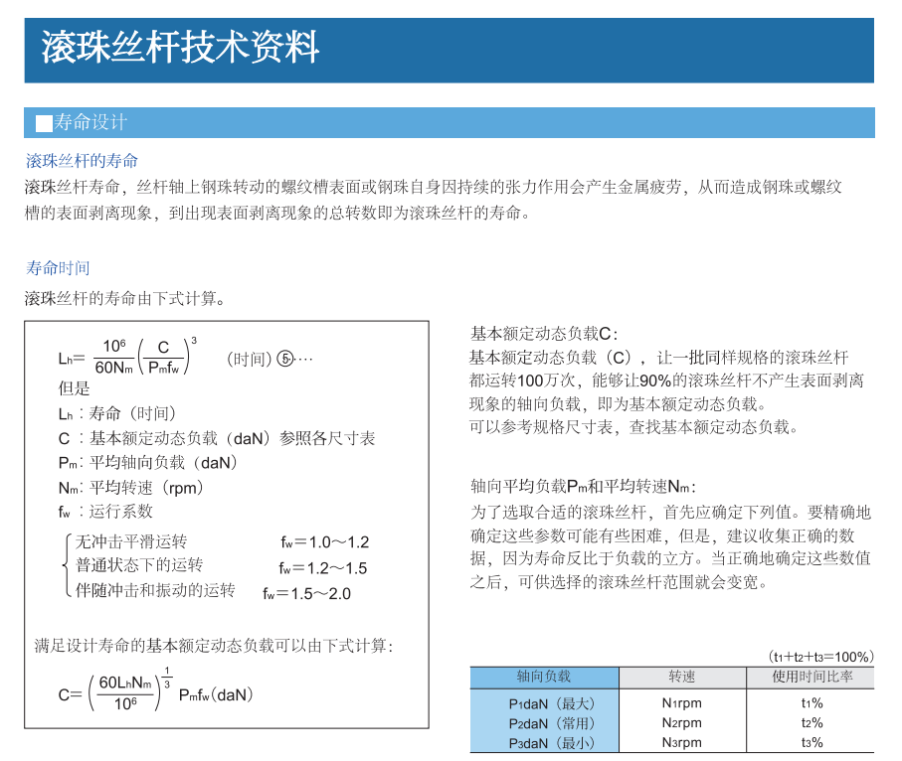Click the 伴随冲击和振动的运转 line
This screenshot has width=902, height=761.
[x=155, y=591]
